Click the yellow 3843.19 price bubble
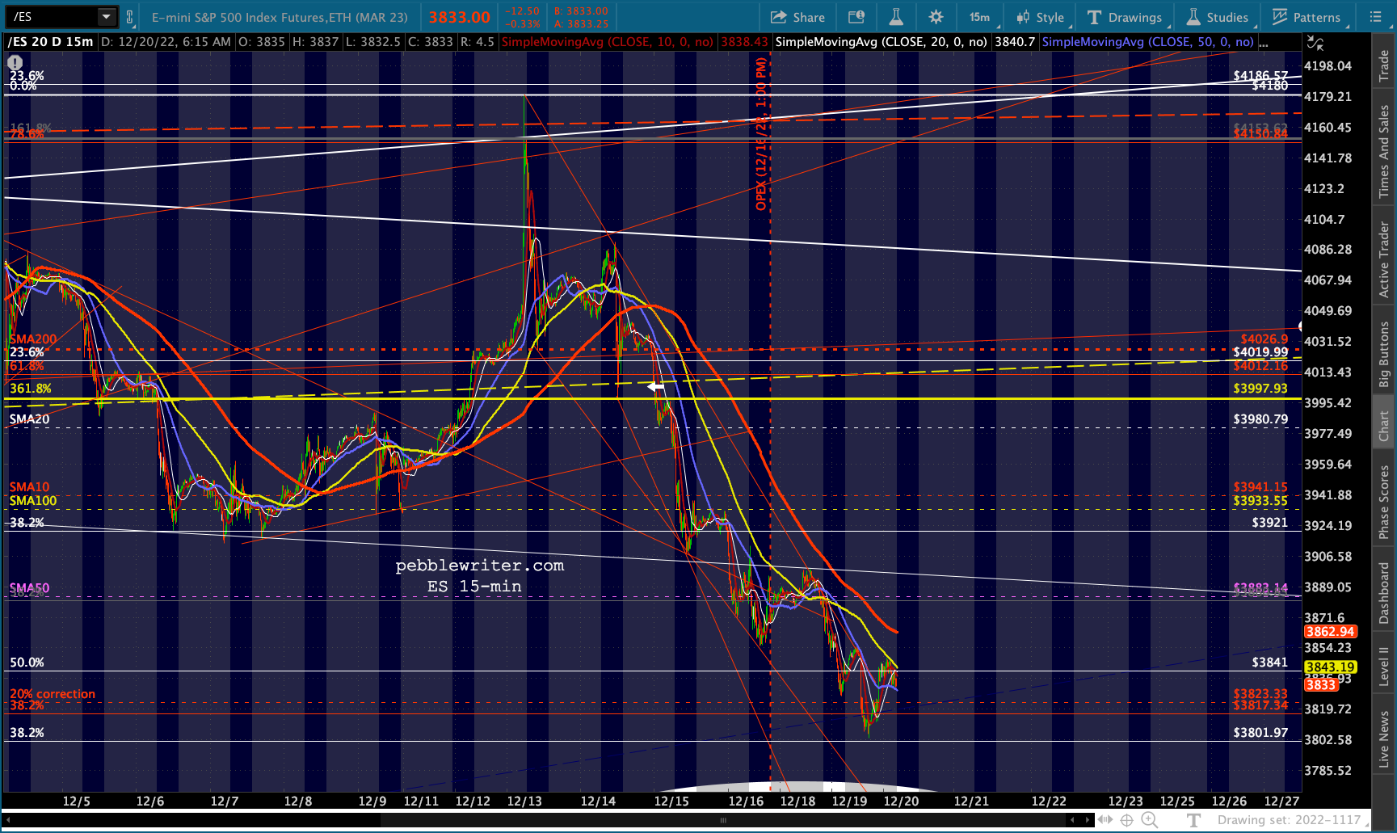Viewport: 1397px width, 833px height. (1330, 667)
